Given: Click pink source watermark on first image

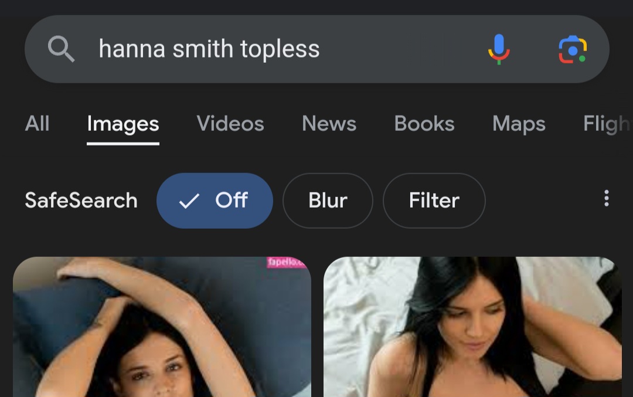Looking at the screenshot, I should click(286, 262).
